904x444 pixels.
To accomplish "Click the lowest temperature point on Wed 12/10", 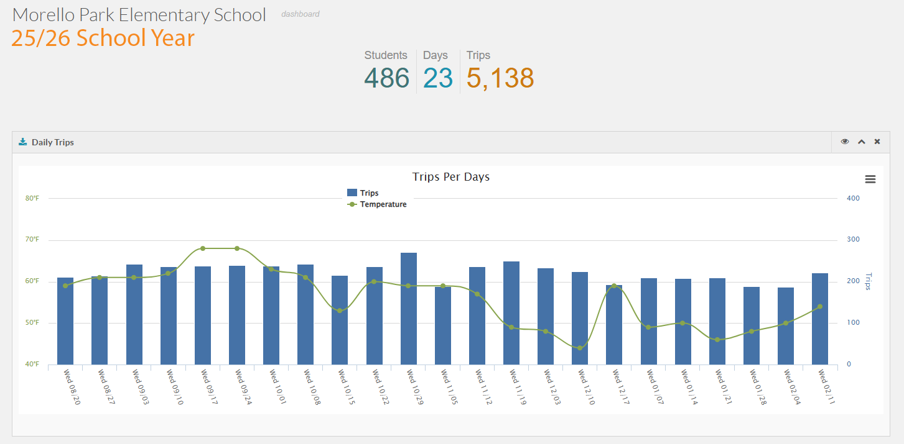I will [580, 348].
